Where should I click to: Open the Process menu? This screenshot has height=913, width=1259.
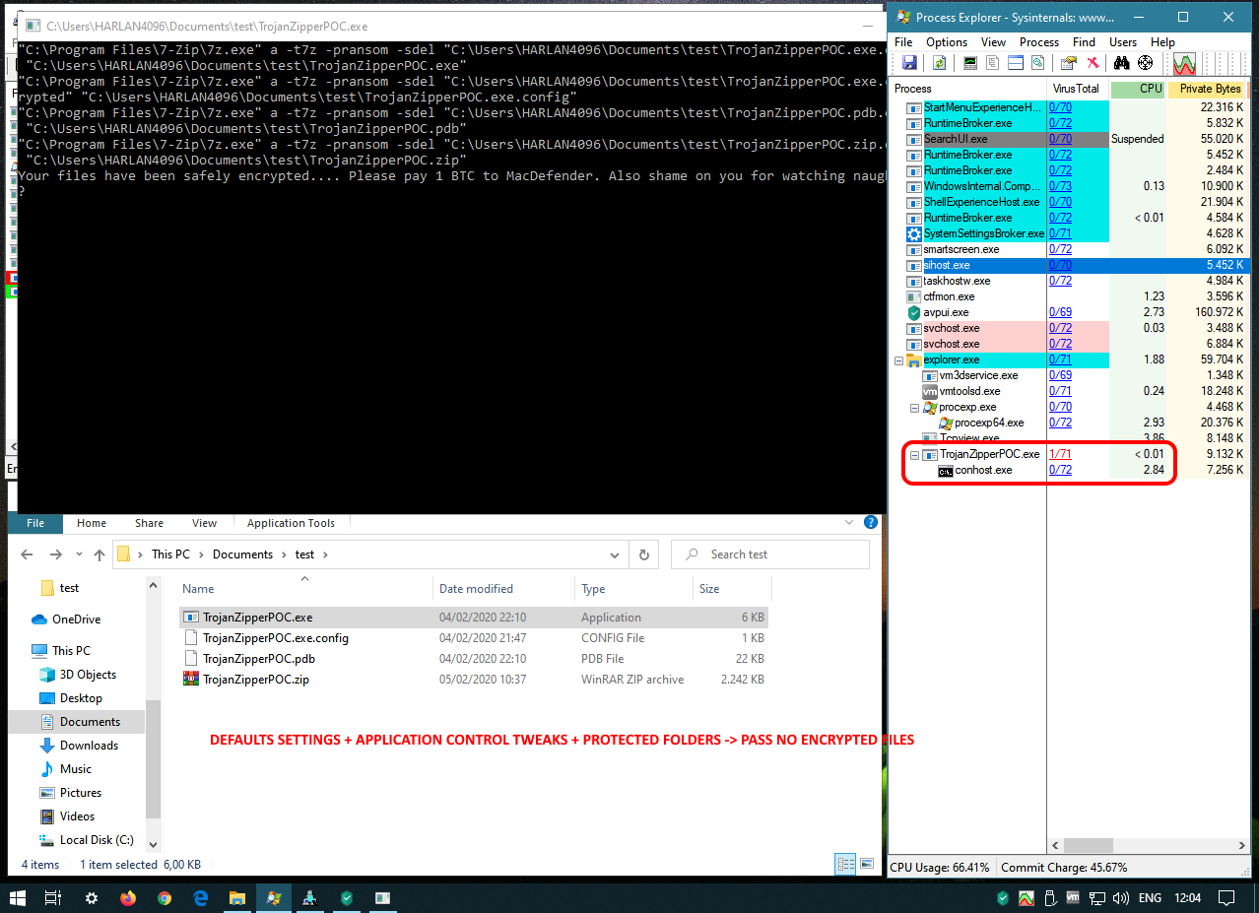pyautogui.click(x=1039, y=42)
